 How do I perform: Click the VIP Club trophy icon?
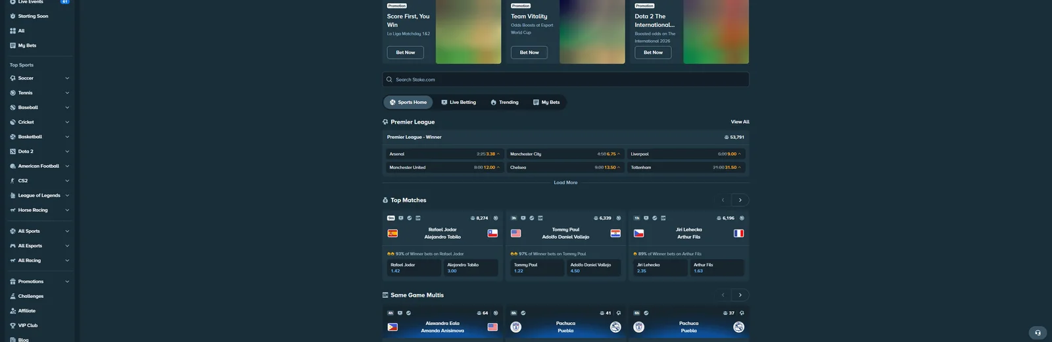point(12,326)
